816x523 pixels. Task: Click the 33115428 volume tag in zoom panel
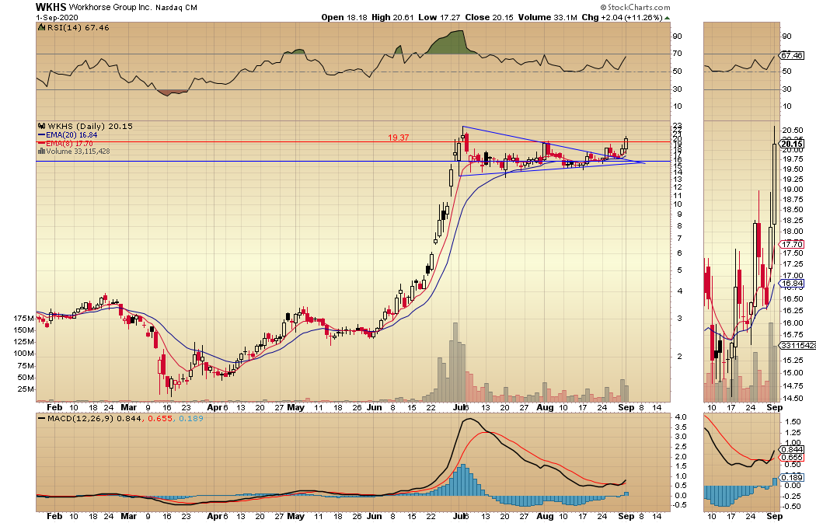tap(797, 346)
